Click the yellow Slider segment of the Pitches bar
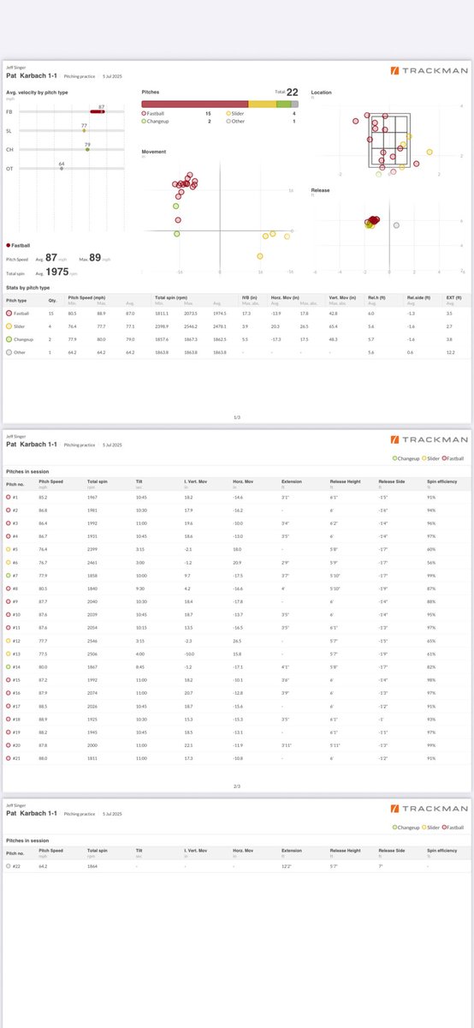This screenshot has height=1028, width=474. (x=263, y=104)
